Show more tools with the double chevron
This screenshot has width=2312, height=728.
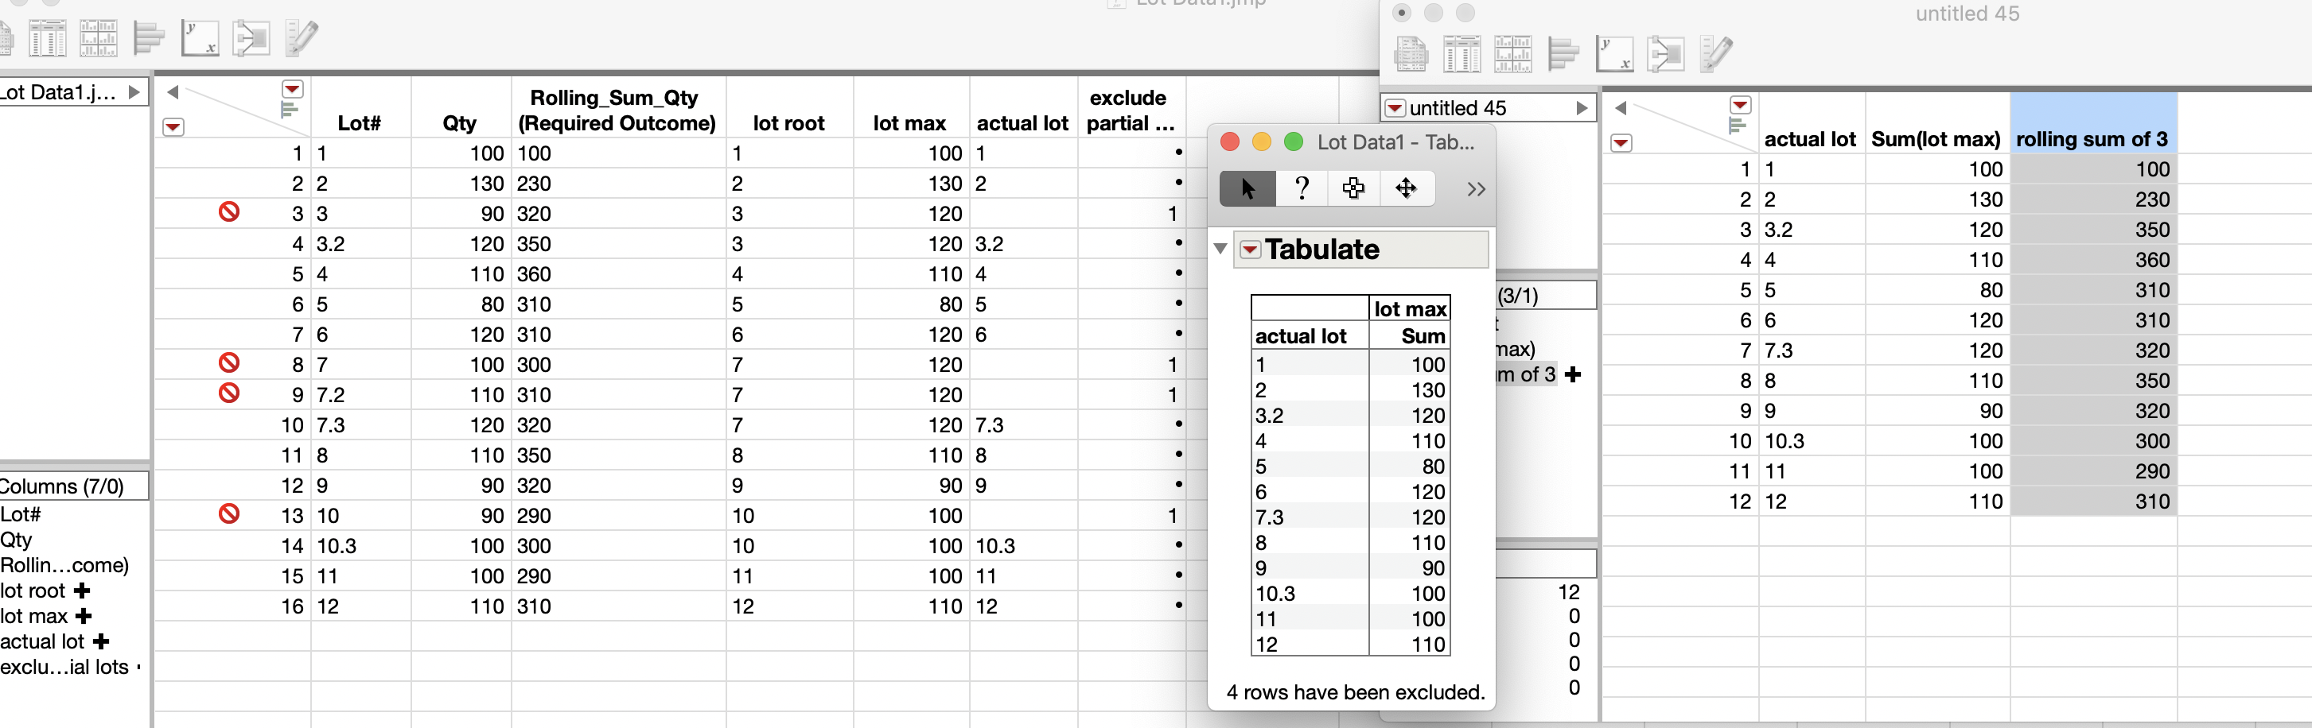1477,189
